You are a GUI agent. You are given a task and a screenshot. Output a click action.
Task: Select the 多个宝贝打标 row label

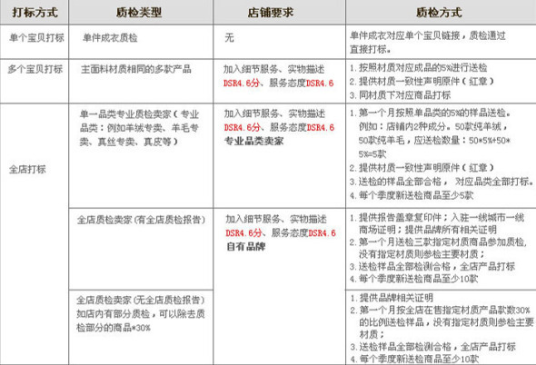[35, 69]
